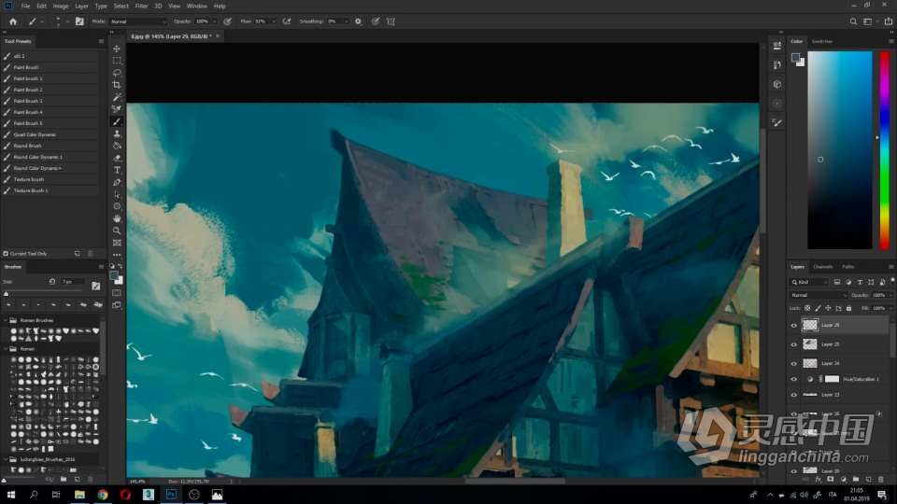Select the Move tool
The width and height of the screenshot is (897, 504).
pyautogui.click(x=117, y=49)
